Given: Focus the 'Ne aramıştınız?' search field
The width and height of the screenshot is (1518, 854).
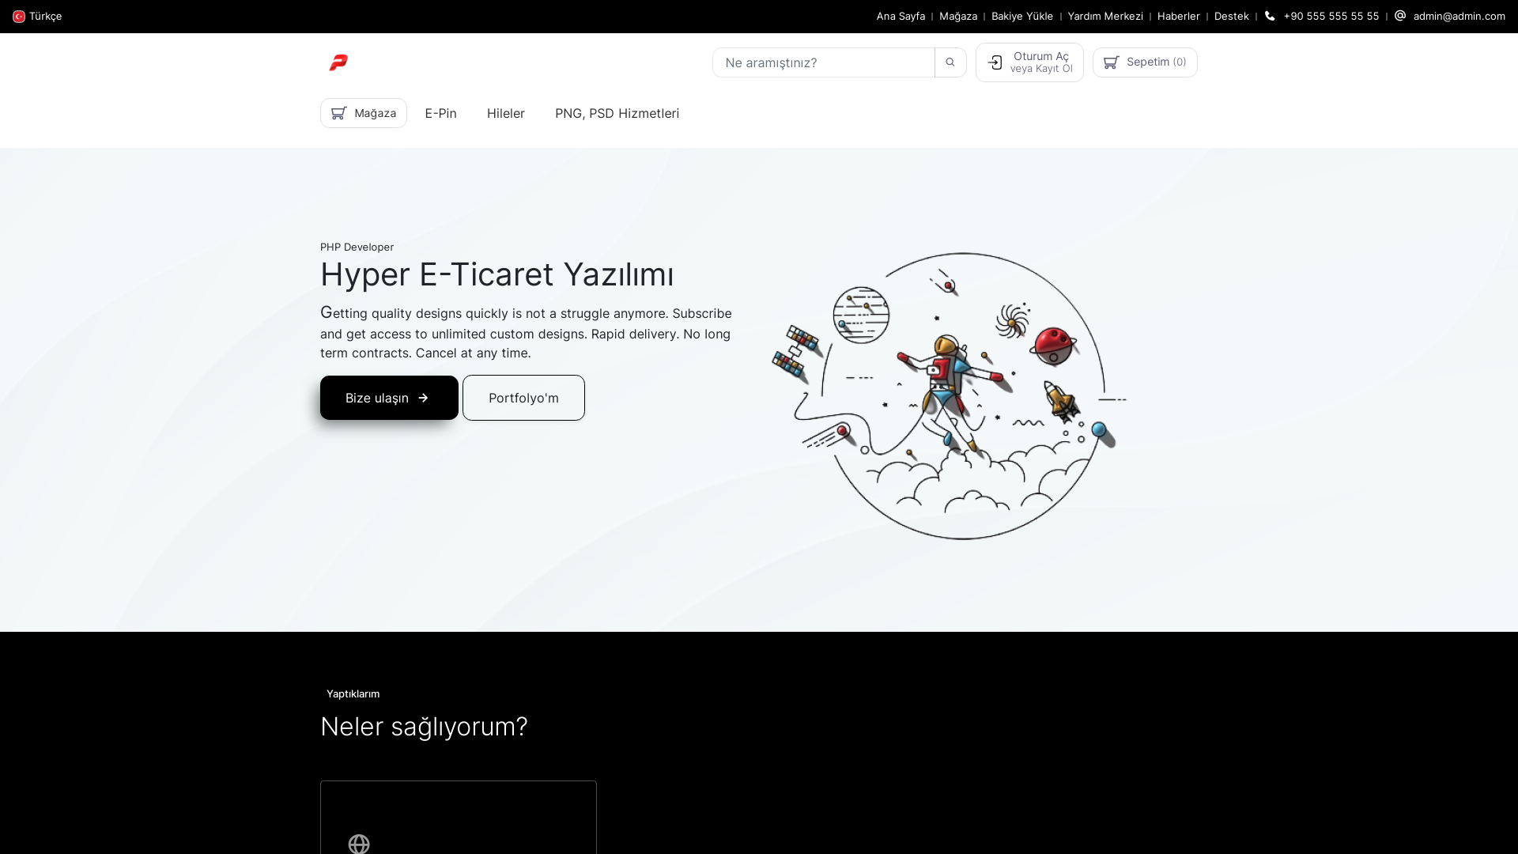Looking at the screenshot, I should tap(823, 62).
